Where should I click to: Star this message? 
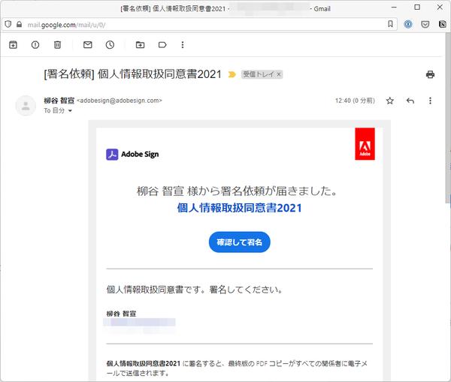pos(390,101)
